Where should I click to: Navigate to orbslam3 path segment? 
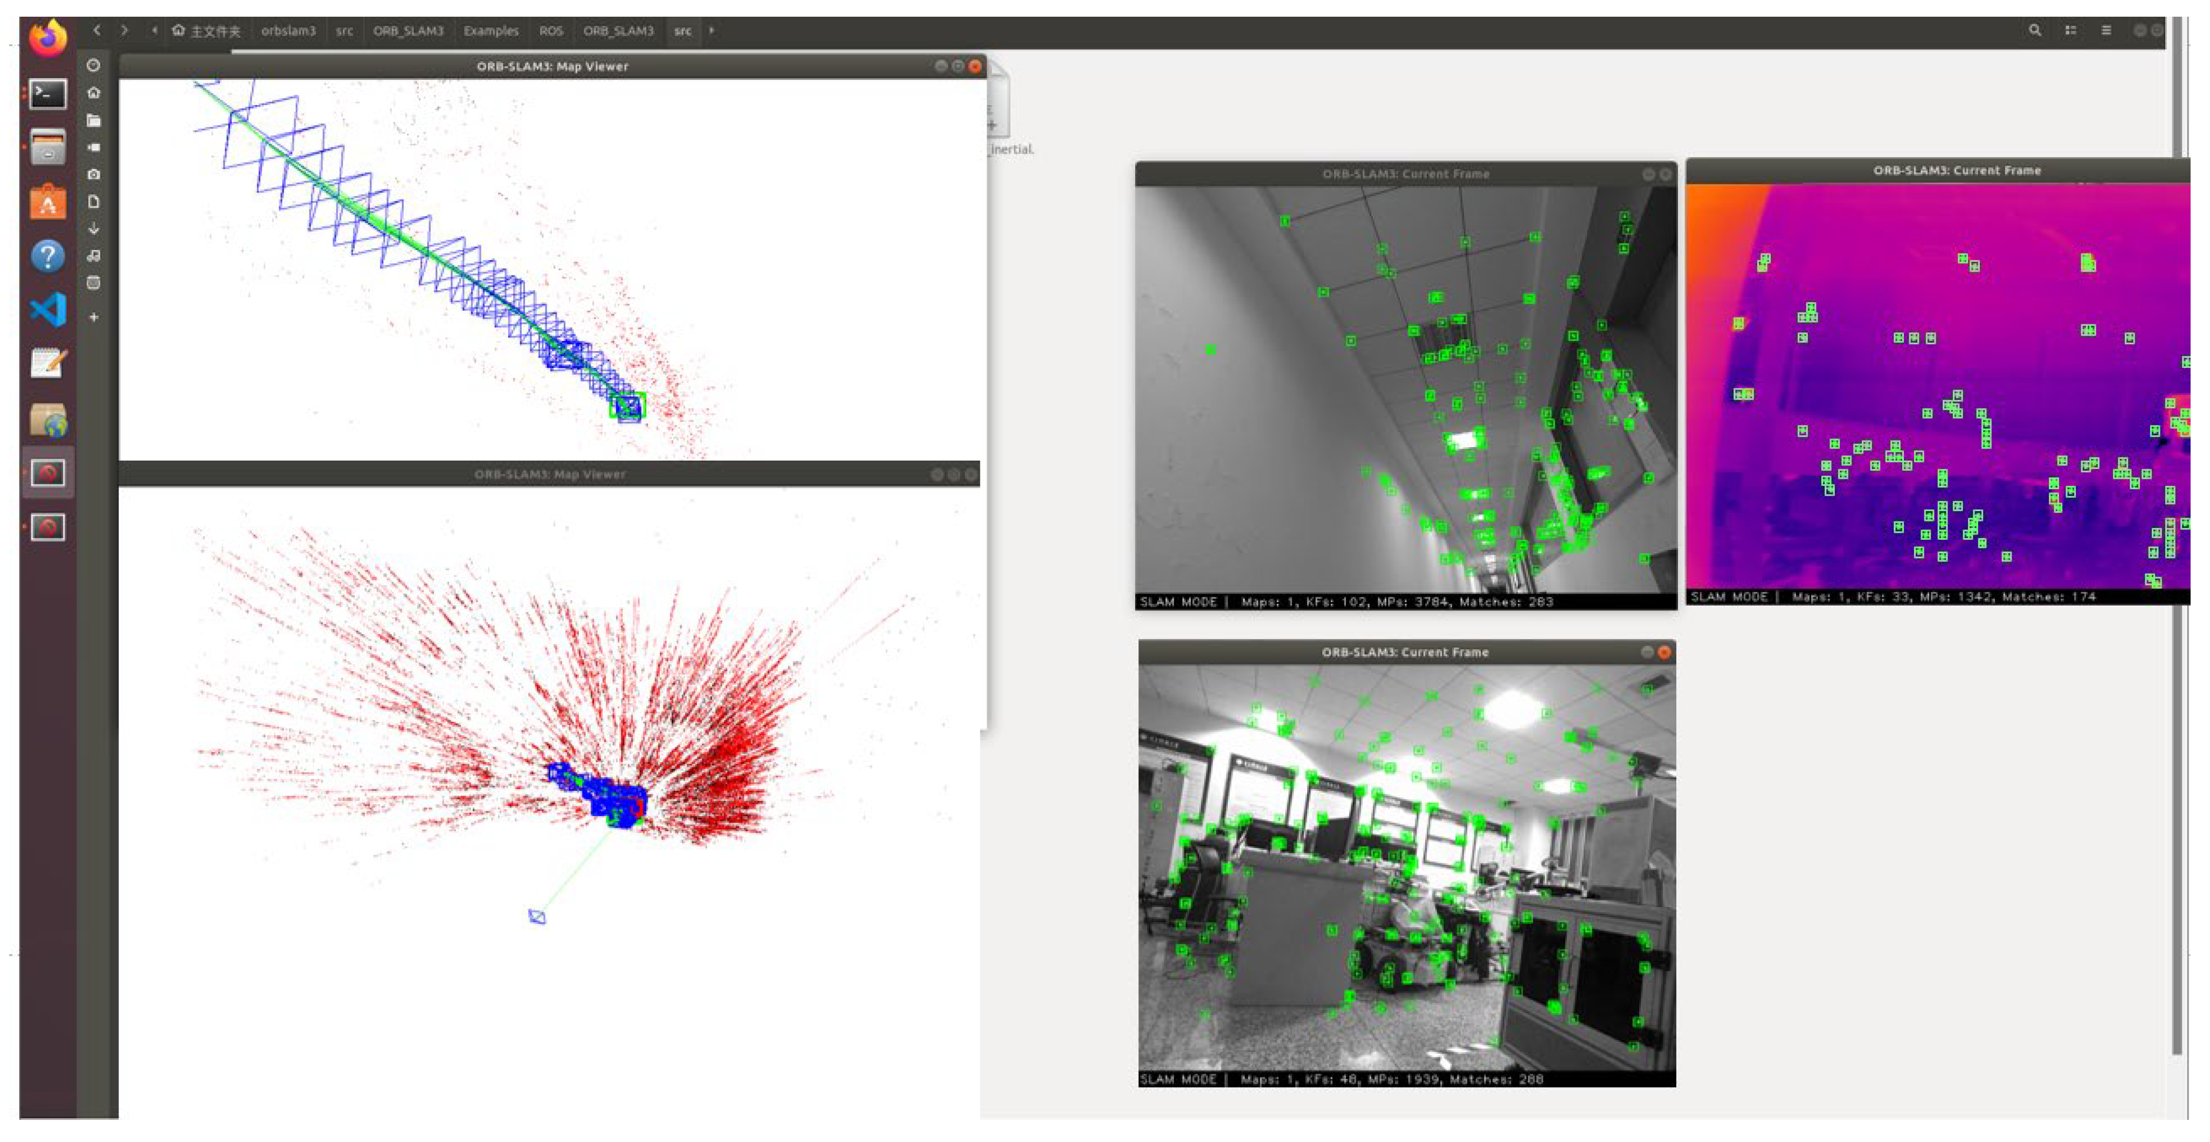coord(288,30)
